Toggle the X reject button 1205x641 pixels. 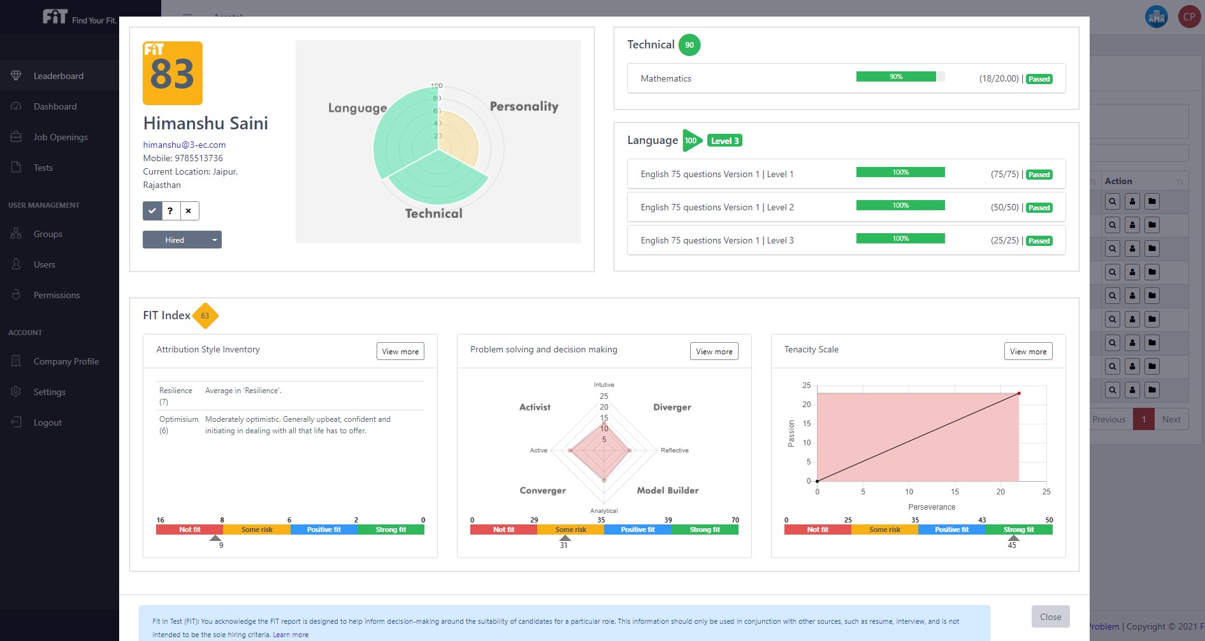click(189, 211)
